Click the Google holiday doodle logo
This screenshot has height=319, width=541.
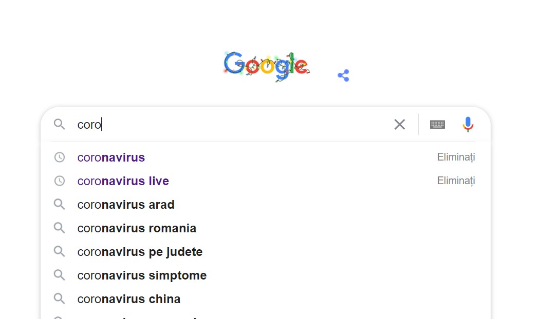coord(266,66)
